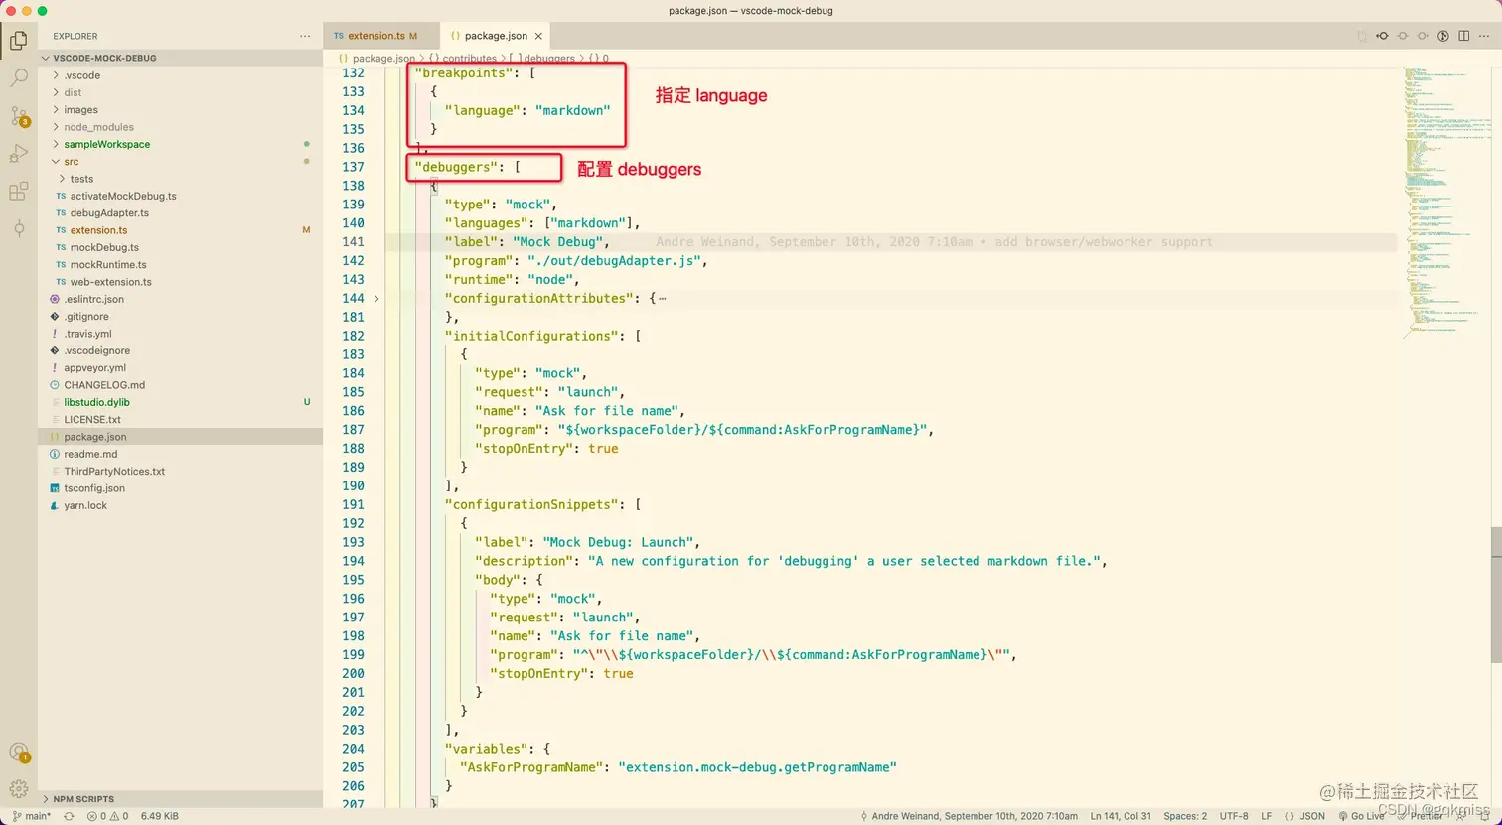Open tsconfig.json file
The width and height of the screenshot is (1502, 825).
coord(180,488)
